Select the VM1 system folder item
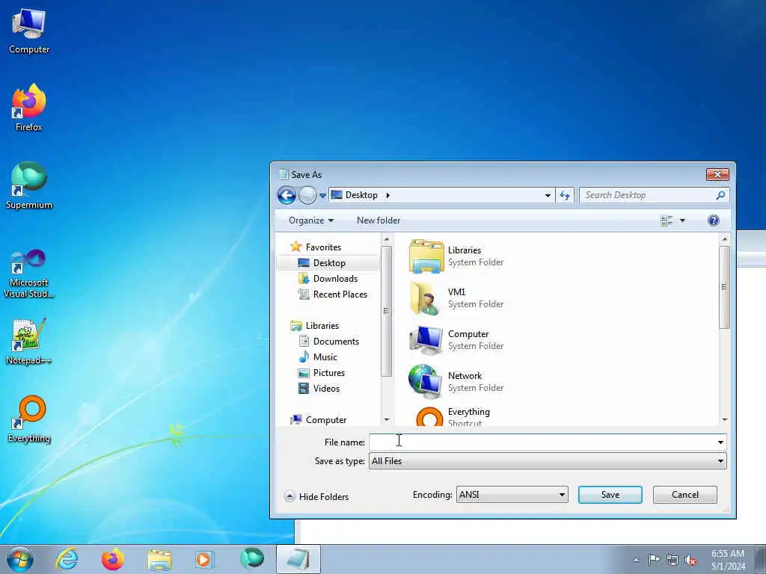 point(456,297)
